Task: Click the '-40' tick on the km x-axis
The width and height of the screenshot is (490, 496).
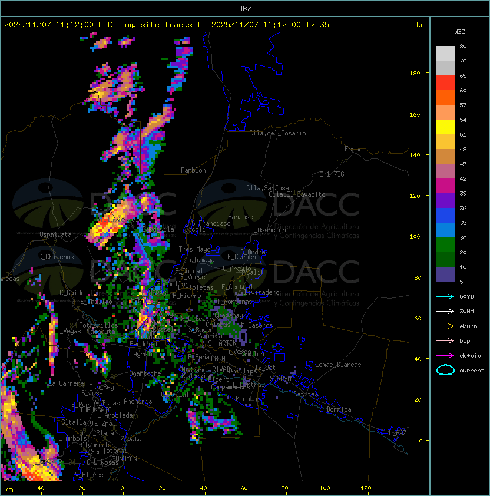Action: click(x=39, y=488)
